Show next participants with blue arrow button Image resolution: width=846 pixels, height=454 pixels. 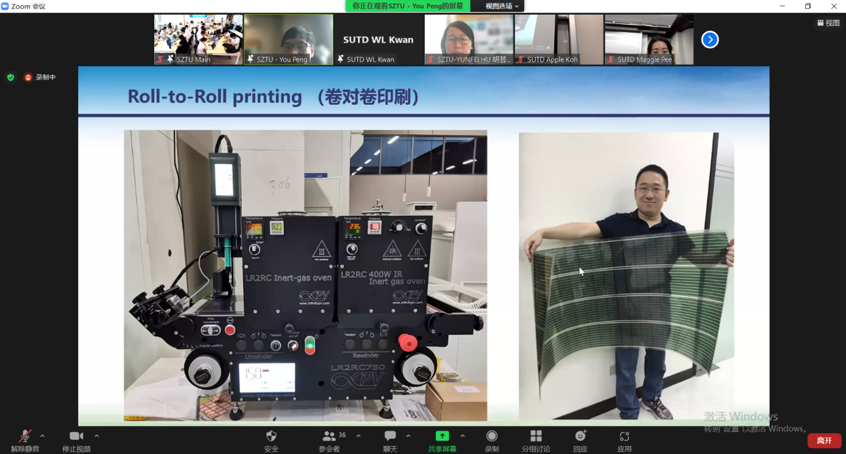710,40
